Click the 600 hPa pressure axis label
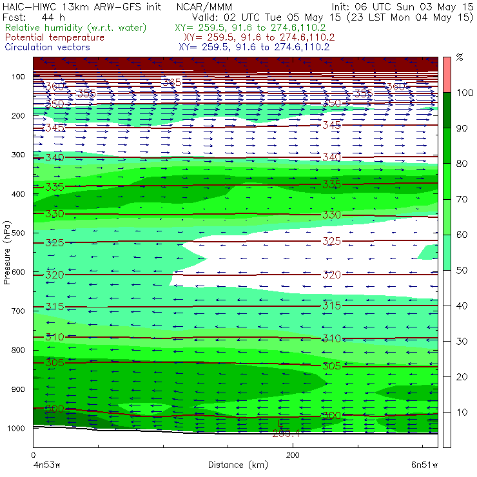Screen dimensions: 477x477 pyautogui.click(x=18, y=272)
